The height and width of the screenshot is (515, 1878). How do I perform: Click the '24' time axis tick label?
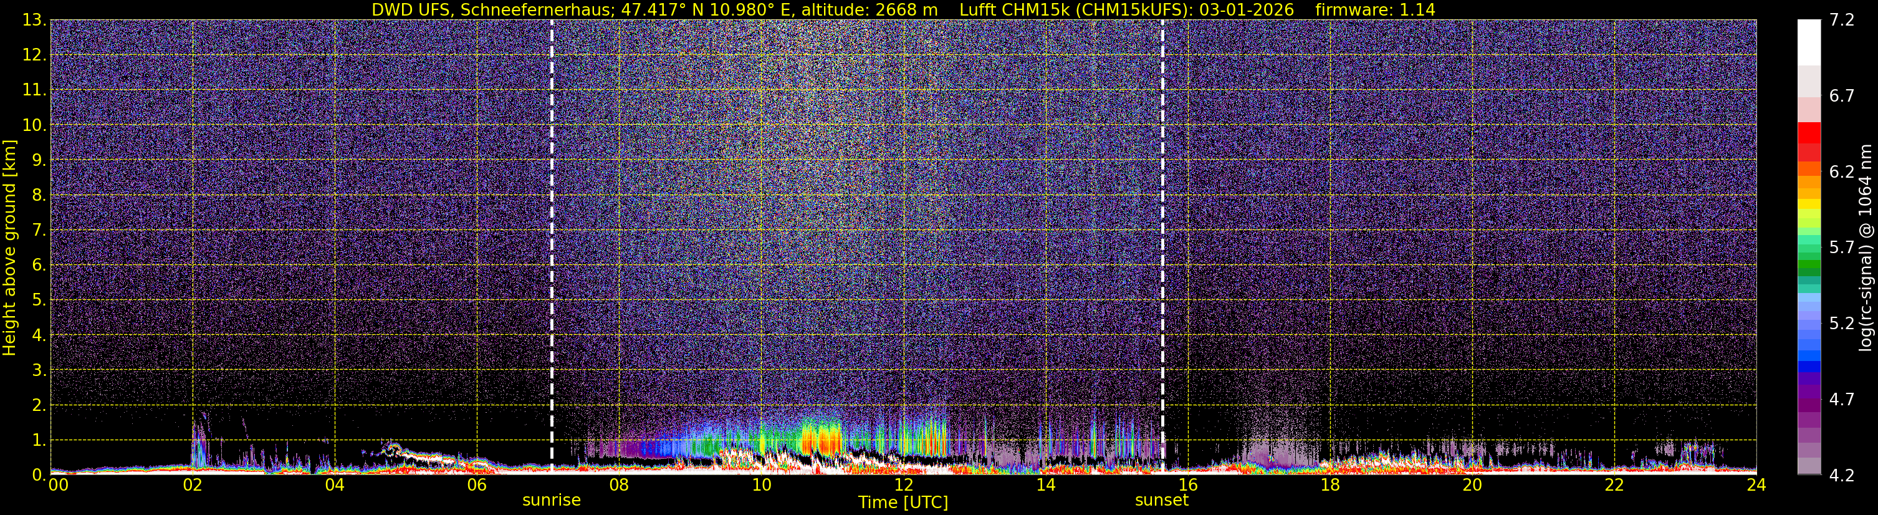(1756, 484)
